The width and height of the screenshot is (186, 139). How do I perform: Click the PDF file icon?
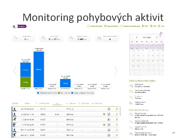143,26
